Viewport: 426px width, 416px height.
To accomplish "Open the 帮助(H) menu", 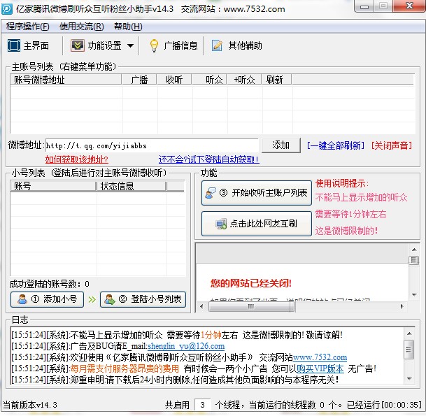I will tap(127, 27).
